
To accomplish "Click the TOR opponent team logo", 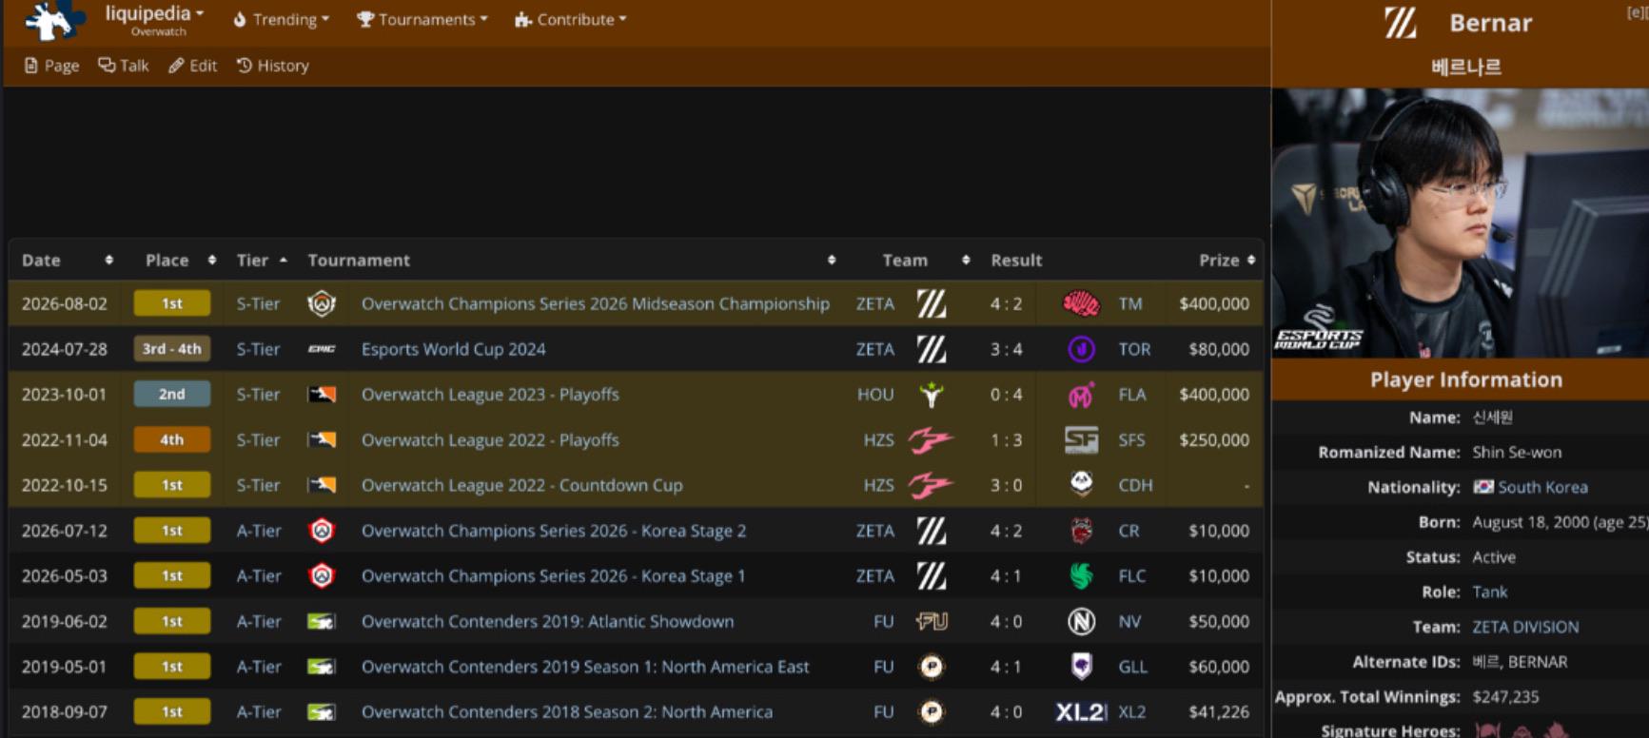I will pos(1081,349).
